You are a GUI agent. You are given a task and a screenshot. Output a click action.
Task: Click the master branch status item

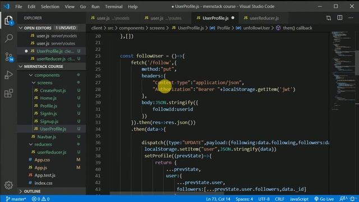16,199
